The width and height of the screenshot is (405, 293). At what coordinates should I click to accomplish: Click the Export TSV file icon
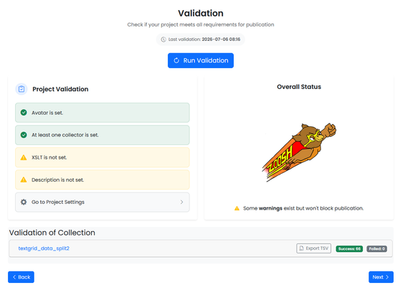tap(301, 248)
